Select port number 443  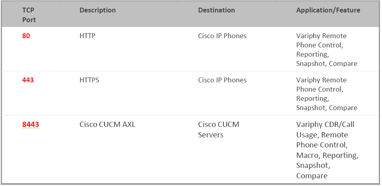(x=28, y=80)
